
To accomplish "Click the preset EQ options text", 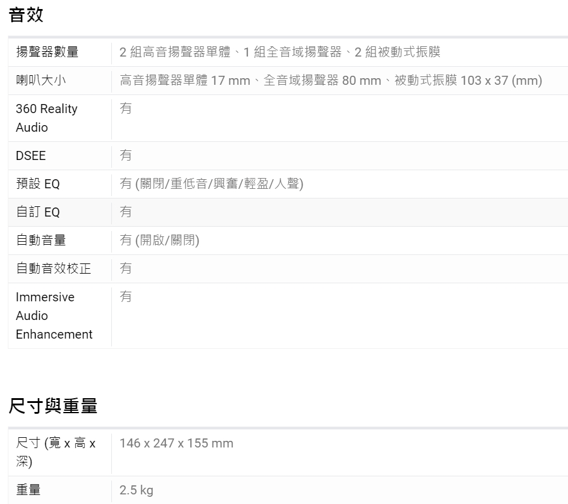I will 211,184.
